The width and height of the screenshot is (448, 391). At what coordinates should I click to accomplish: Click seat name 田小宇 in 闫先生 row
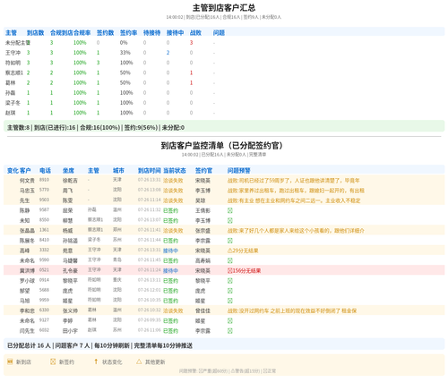pyautogui.click(x=70, y=331)
